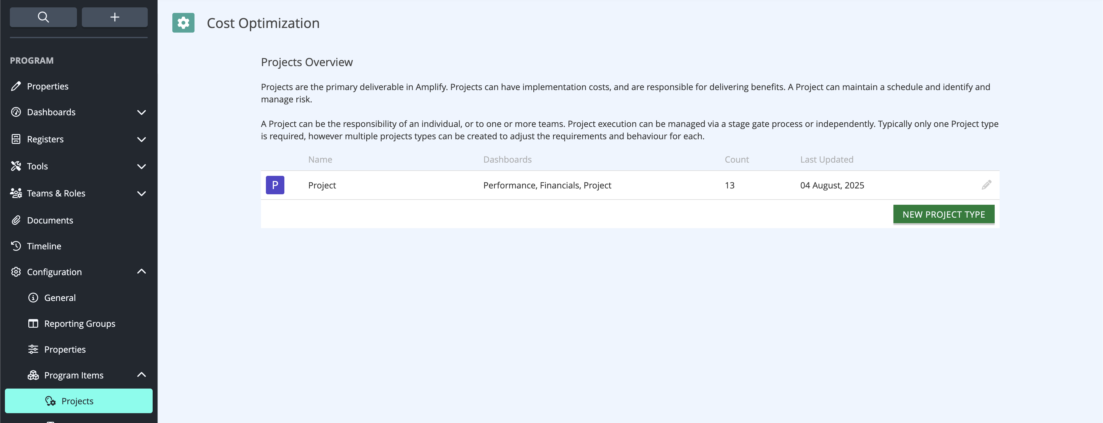Expand Teams & Roles chevron
Image resolution: width=1103 pixels, height=423 pixels.
[x=141, y=193]
